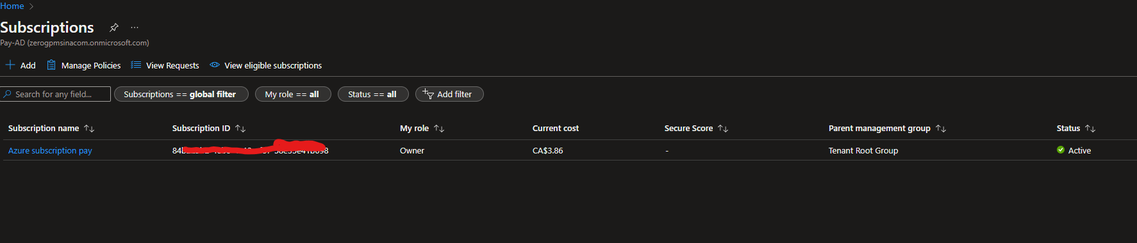Open the My role filter
This screenshot has height=243, width=1137.
pyautogui.click(x=293, y=94)
